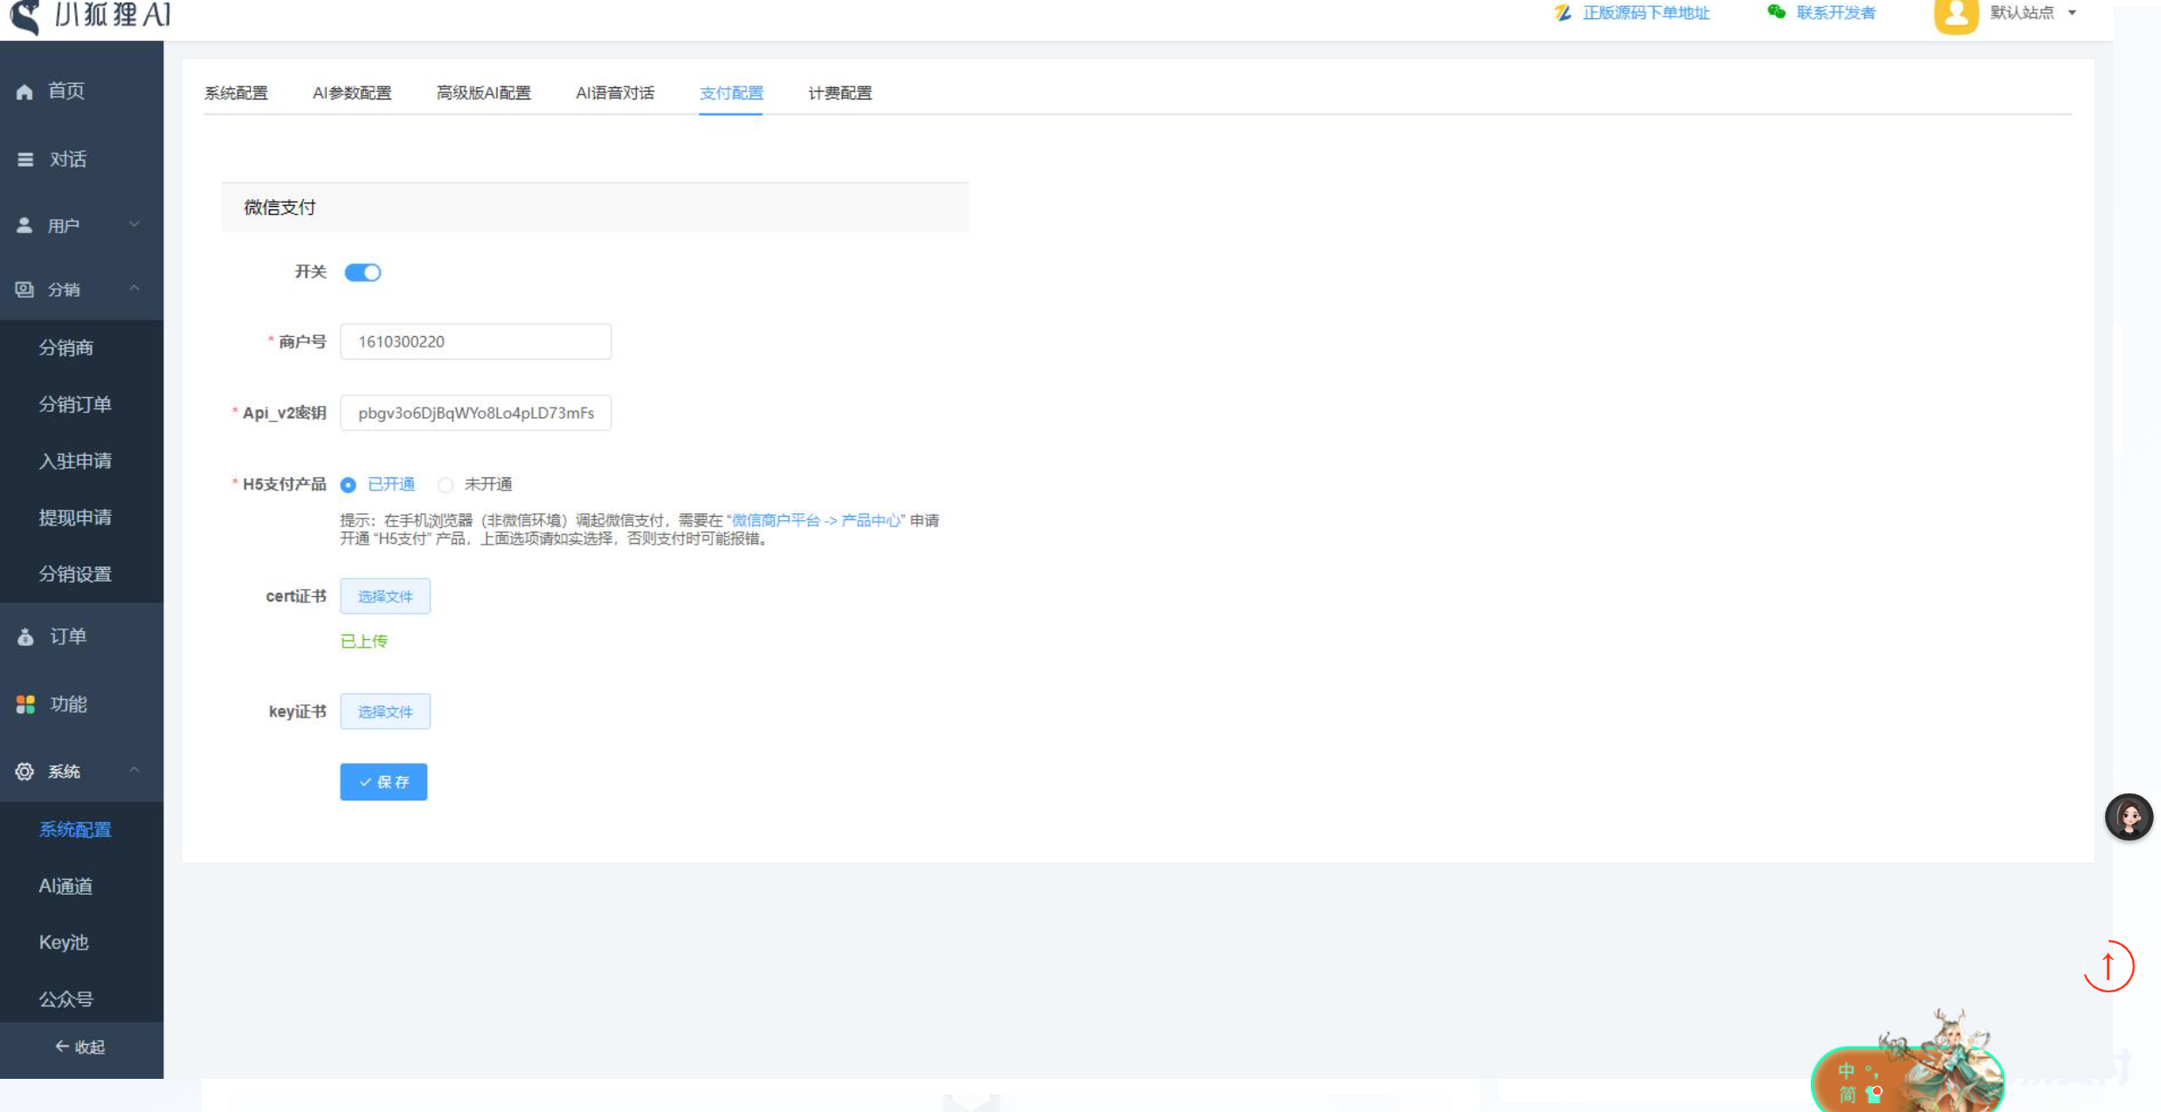This screenshot has height=1112, width=2161.
Task: Switch to the AI参数配置 tab
Action: click(352, 93)
